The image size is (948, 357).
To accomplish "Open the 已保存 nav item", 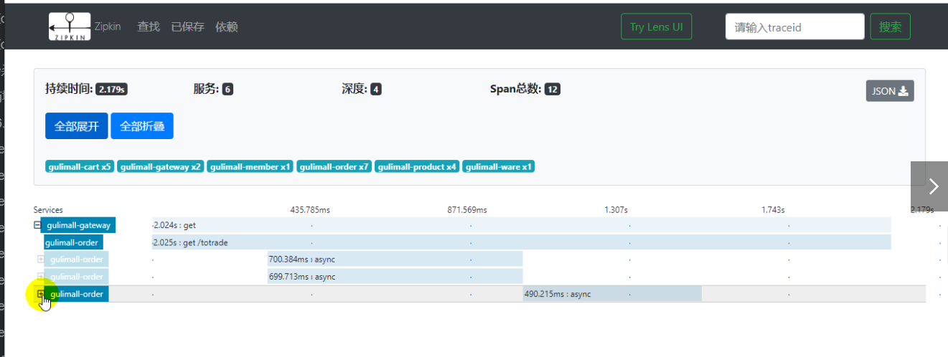I will click(187, 27).
